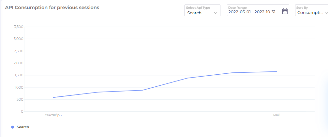Toggle the Search series legend label
The height and width of the screenshot is (137, 328).
pos(23,127)
